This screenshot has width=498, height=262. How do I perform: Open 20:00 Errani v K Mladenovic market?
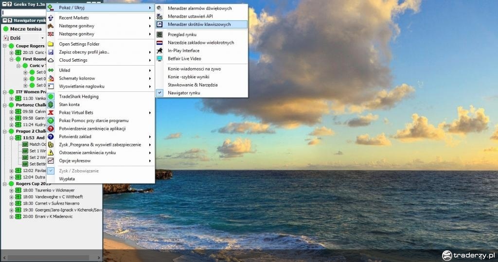pyautogui.click(x=48, y=217)
